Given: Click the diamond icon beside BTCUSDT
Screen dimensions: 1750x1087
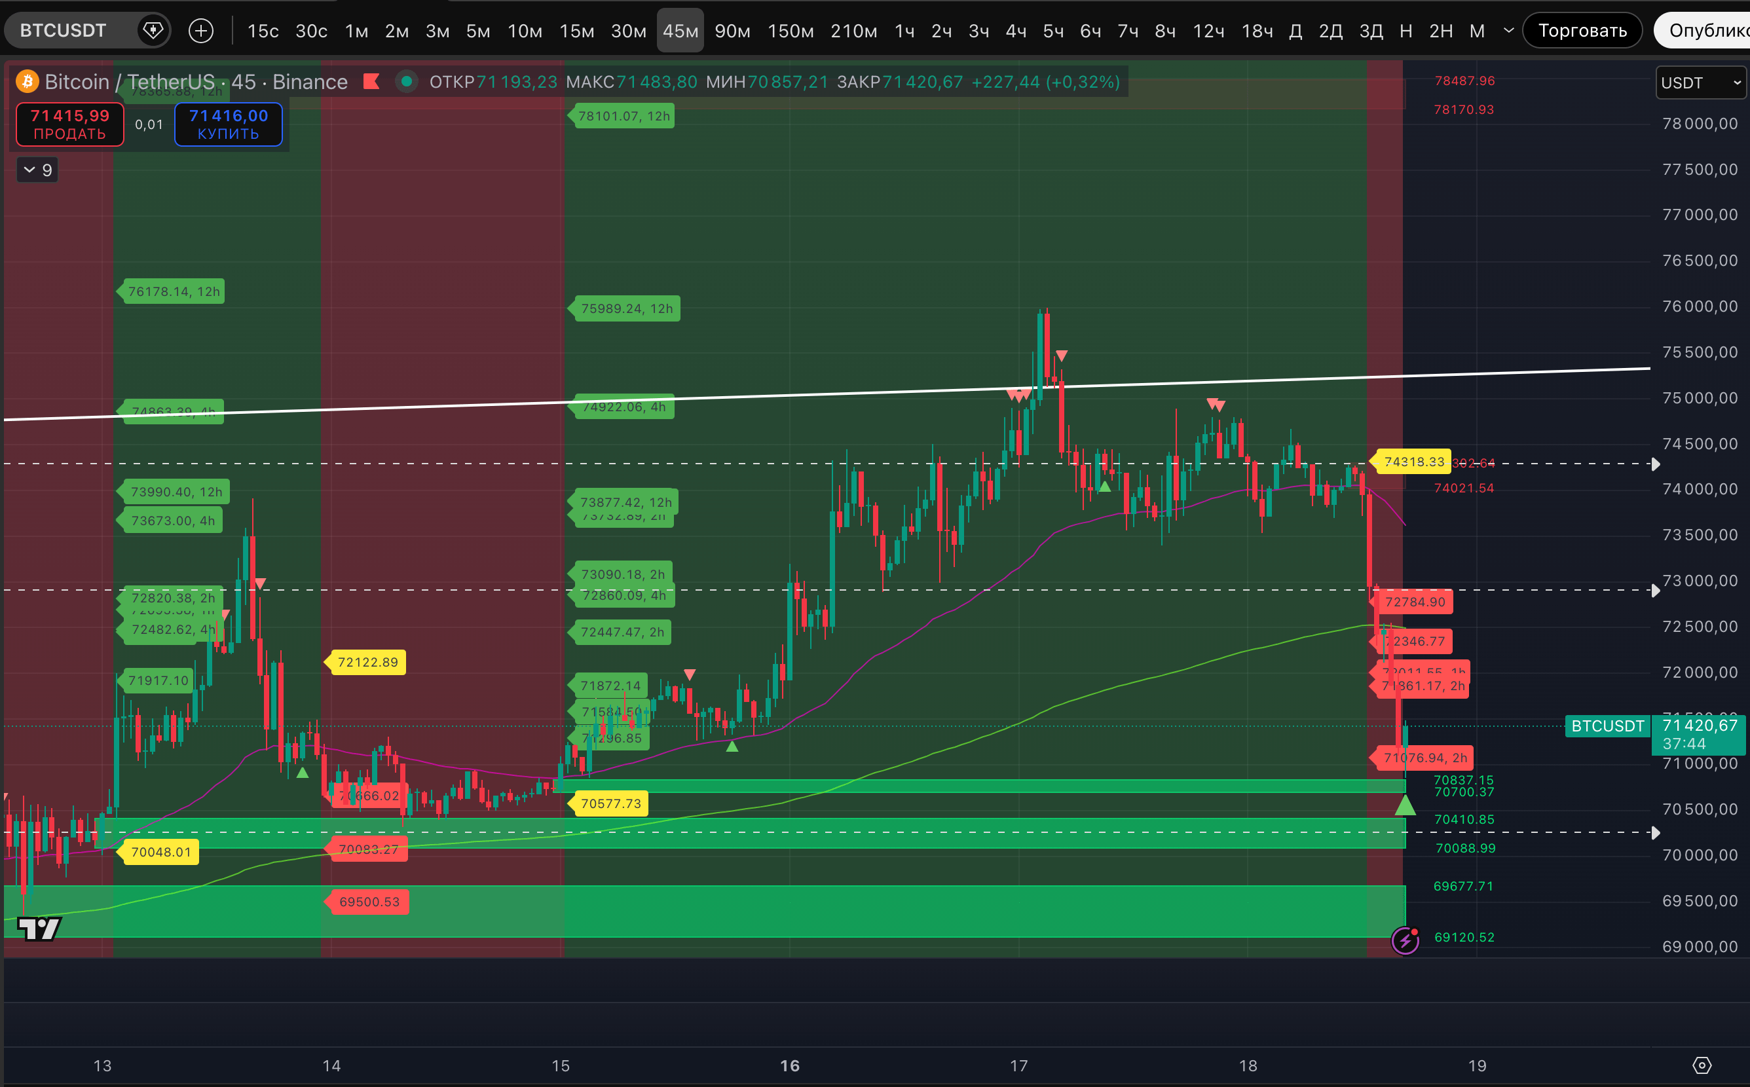Looking at the screenshot, I should click(x=153, y=31).
